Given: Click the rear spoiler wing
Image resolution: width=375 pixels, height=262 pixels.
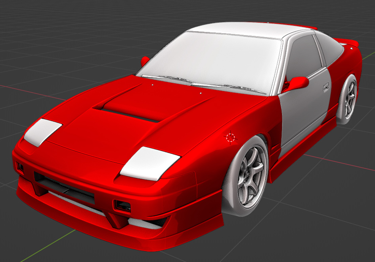Looking at the screenshot, I should (x=347, y=42).
